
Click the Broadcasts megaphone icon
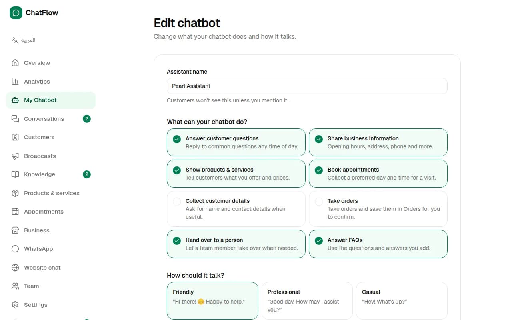coord(15,156)
